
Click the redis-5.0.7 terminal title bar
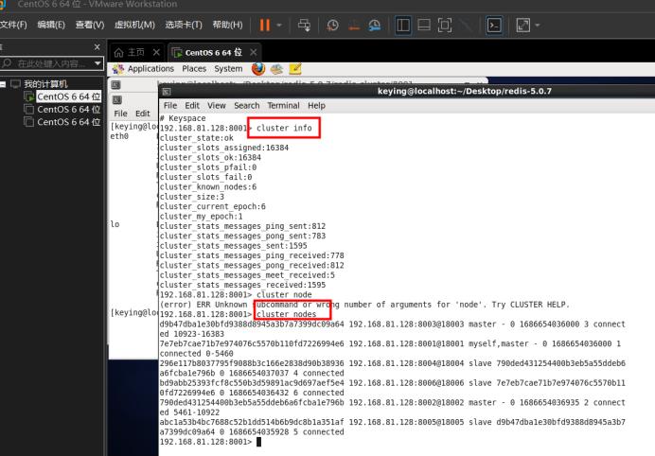coord(465,91)
